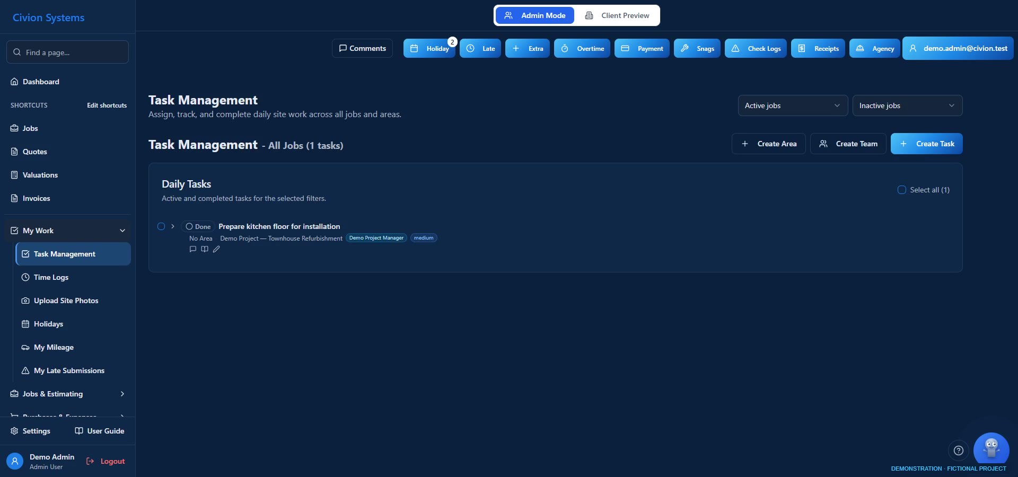This screenshot has height=477, width=1018.
Task: Expand the kitchen floor task row chevron
Action: [x=173, y=226]
